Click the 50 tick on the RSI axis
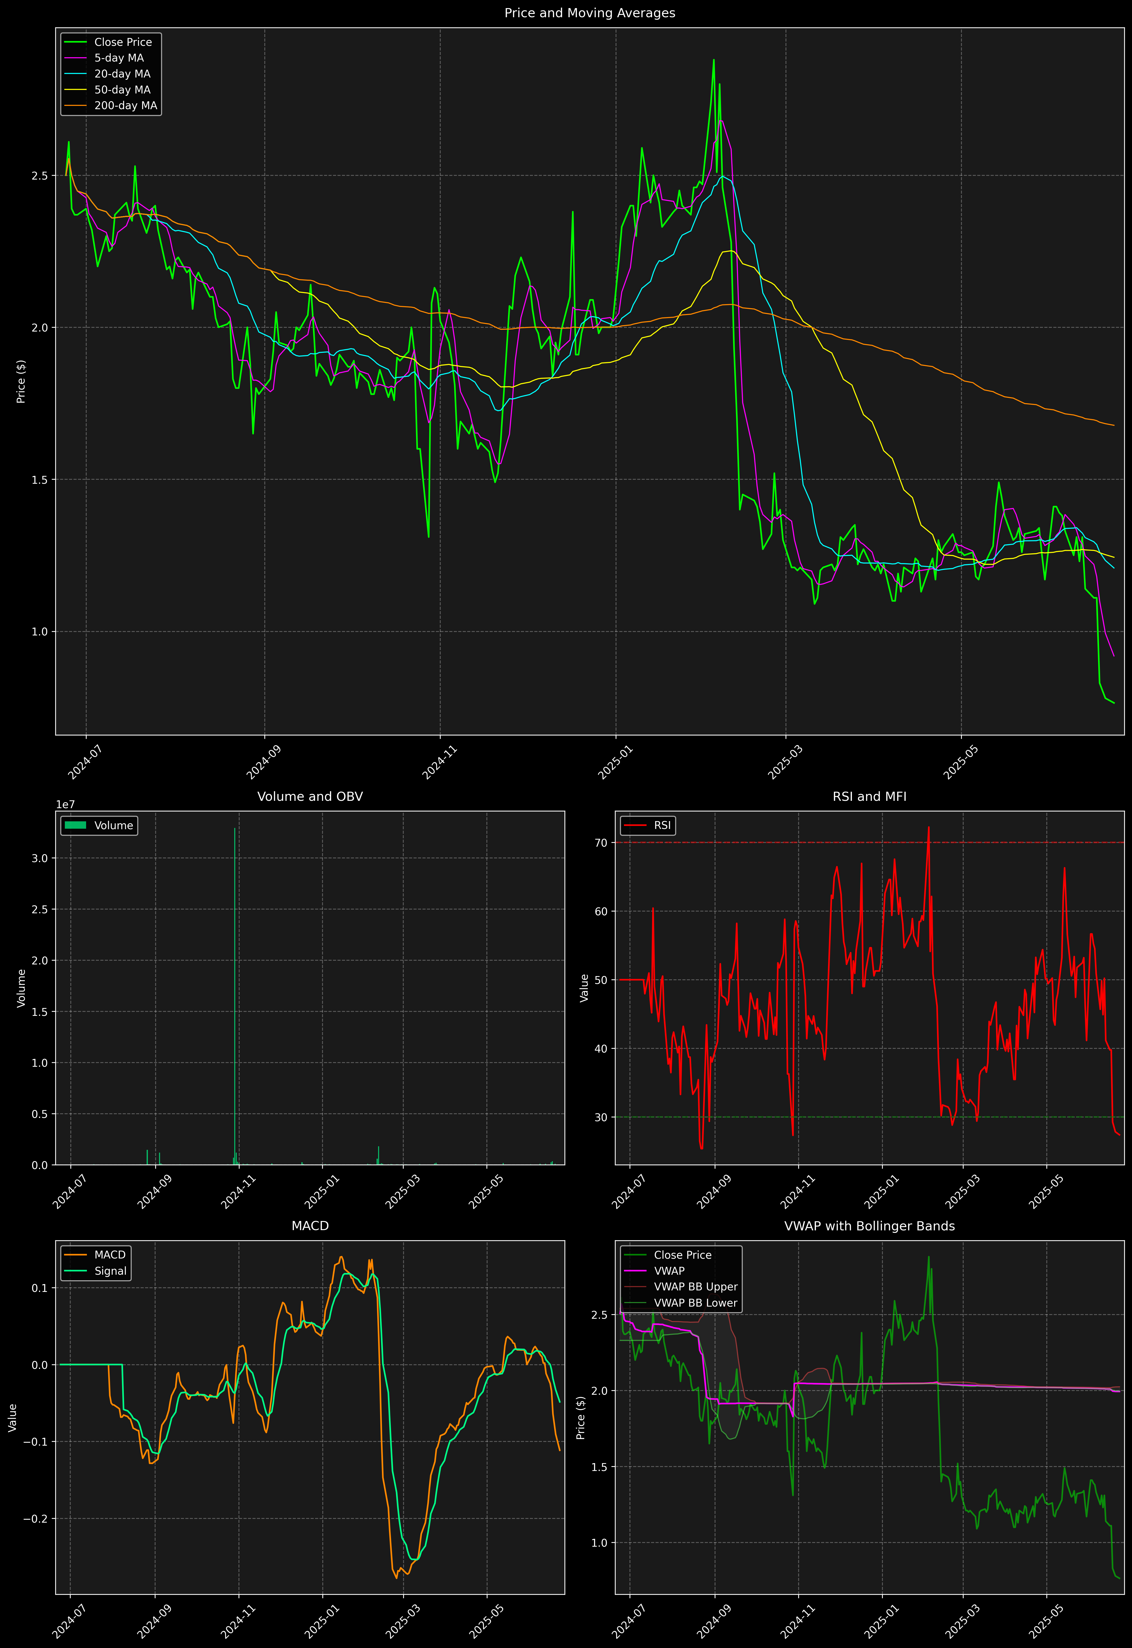1132x1648 pixels. (601, 980)
